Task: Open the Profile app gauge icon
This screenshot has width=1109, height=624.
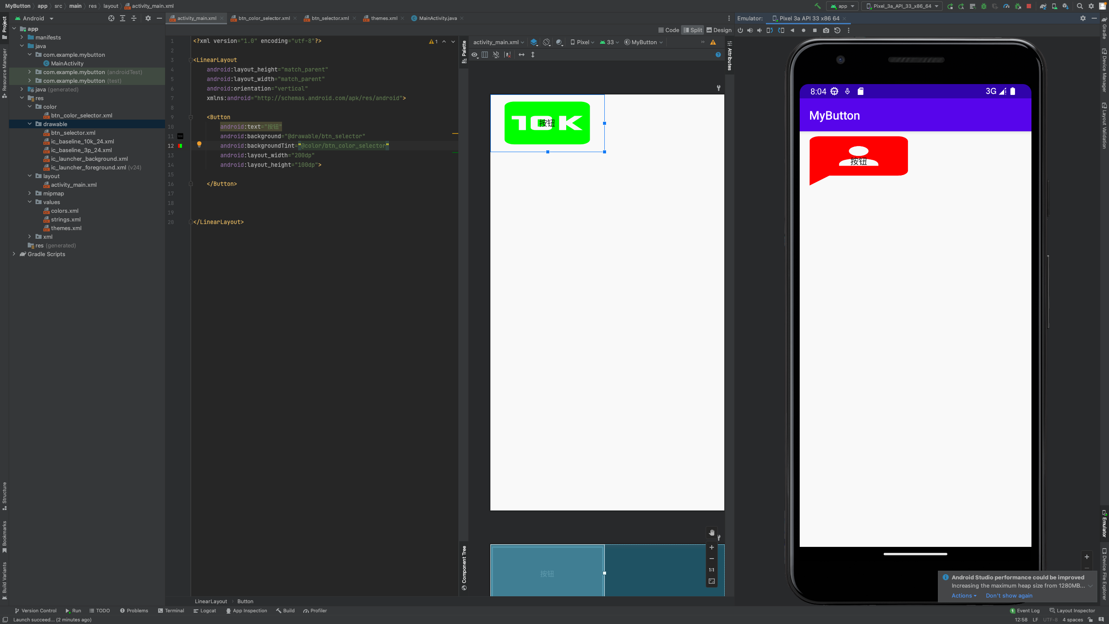Action: point(1006,6)
